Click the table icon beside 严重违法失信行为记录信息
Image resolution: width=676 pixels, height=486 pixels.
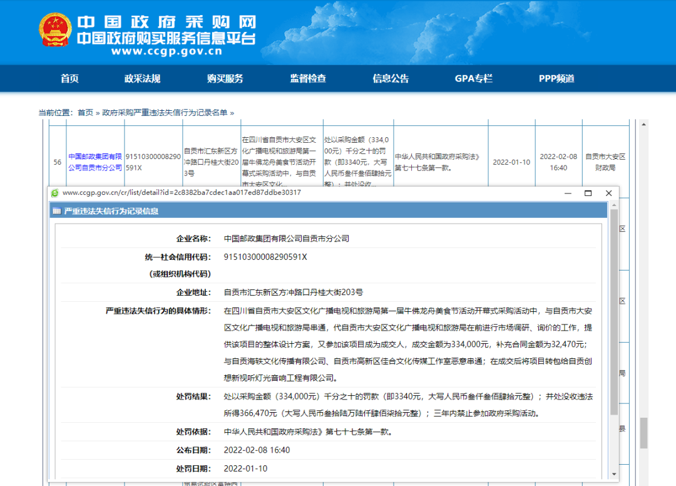pos(57,211)
